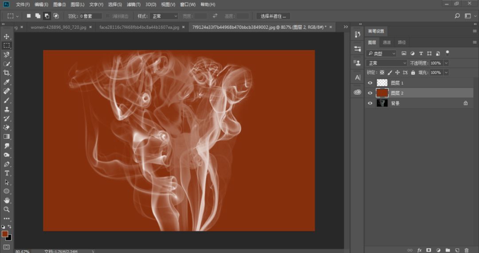This screenshot has height=253, width=479.
Task: Select the Gradient tool
Action: [x=6, y=137]
